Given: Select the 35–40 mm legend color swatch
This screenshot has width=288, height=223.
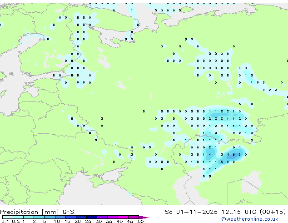Looking at the screenshot, I should pos(113,217).
